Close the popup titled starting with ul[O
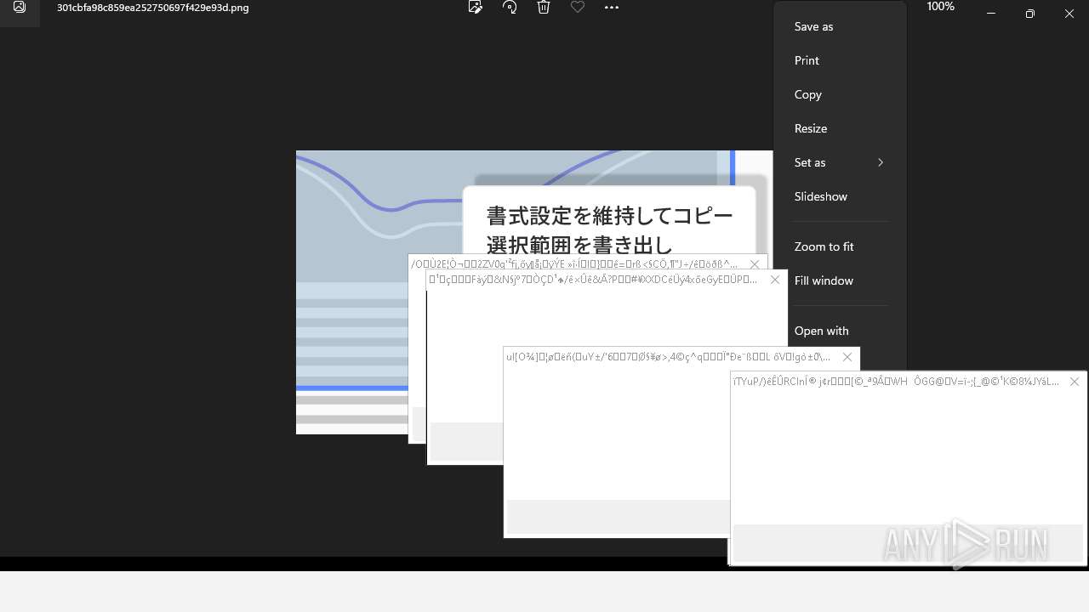Screen dimensions: 1089x612 847,357
